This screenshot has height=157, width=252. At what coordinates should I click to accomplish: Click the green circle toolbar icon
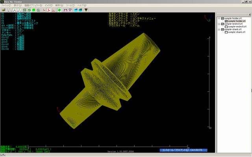click(29, 10)
